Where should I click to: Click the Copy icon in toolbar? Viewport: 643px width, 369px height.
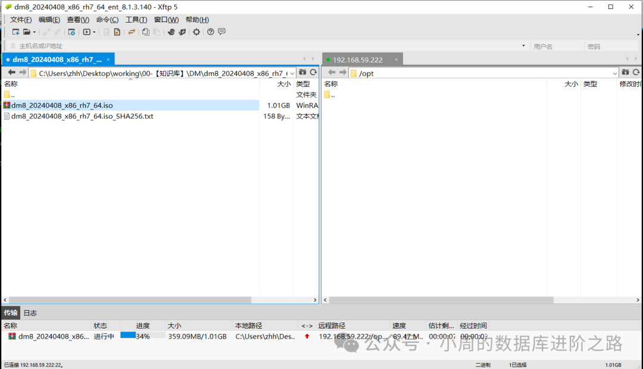pos(146,32)
